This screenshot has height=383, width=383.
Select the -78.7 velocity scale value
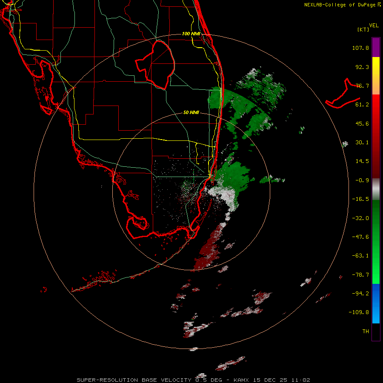360,275
